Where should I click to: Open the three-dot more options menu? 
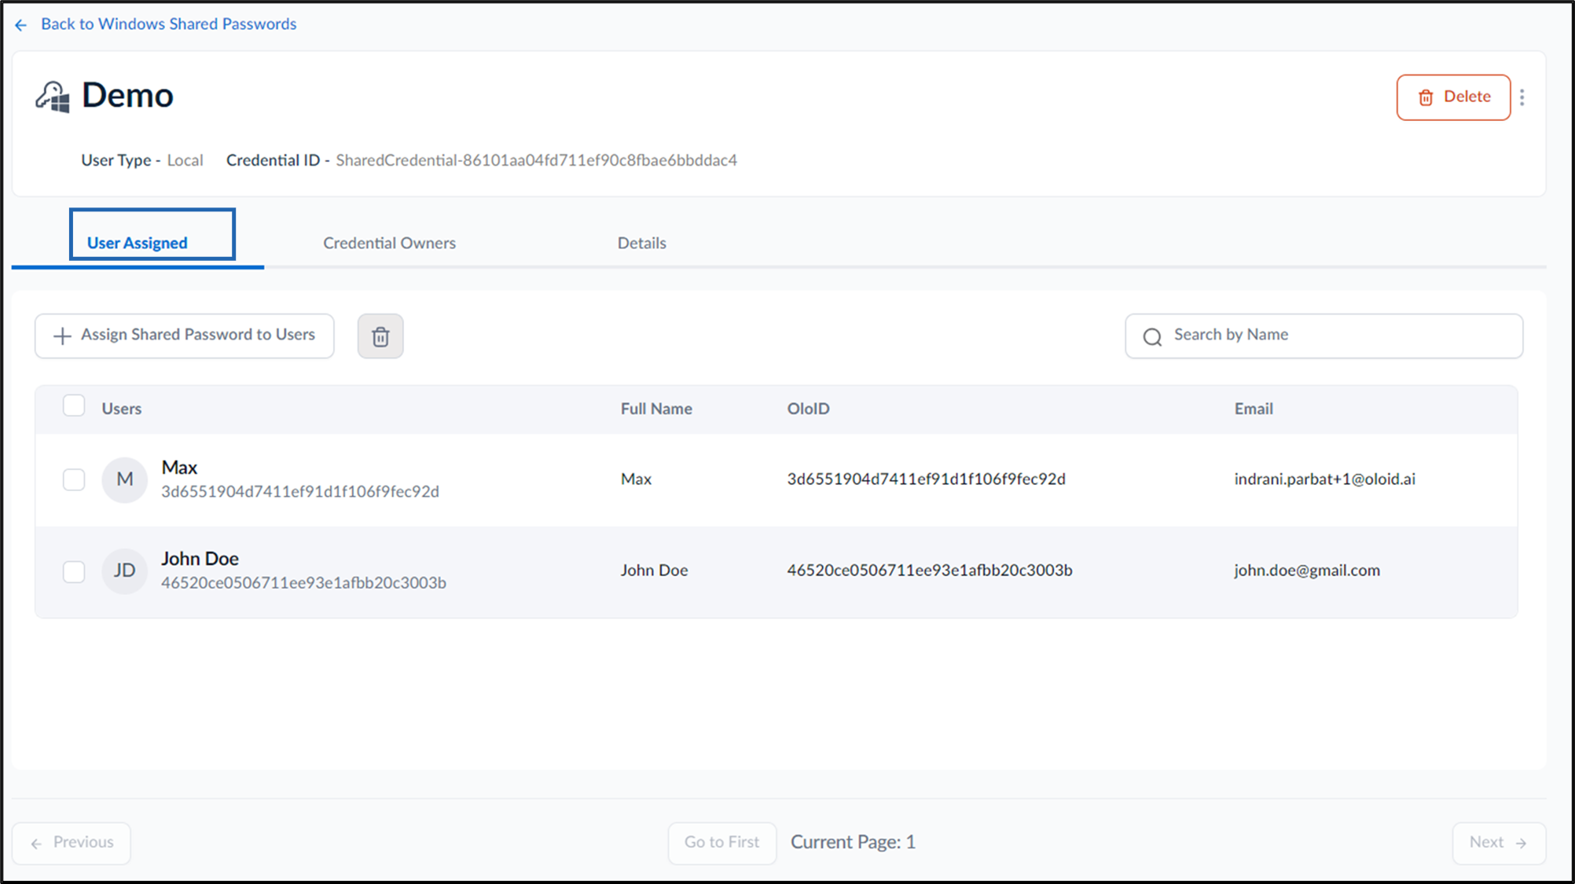tap(1522, 97)
